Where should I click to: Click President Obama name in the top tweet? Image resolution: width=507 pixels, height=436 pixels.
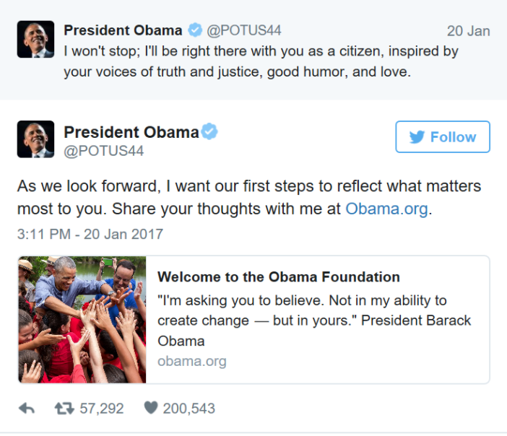[123, 30]
